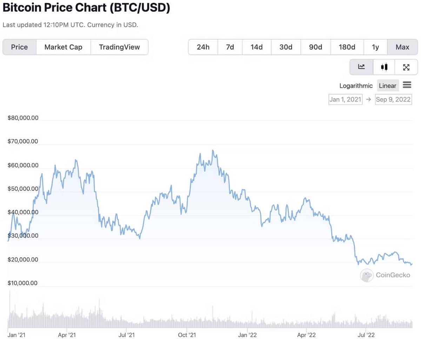
Task: Toggle the Logarithmic scale option
Action: pos(356,85)
